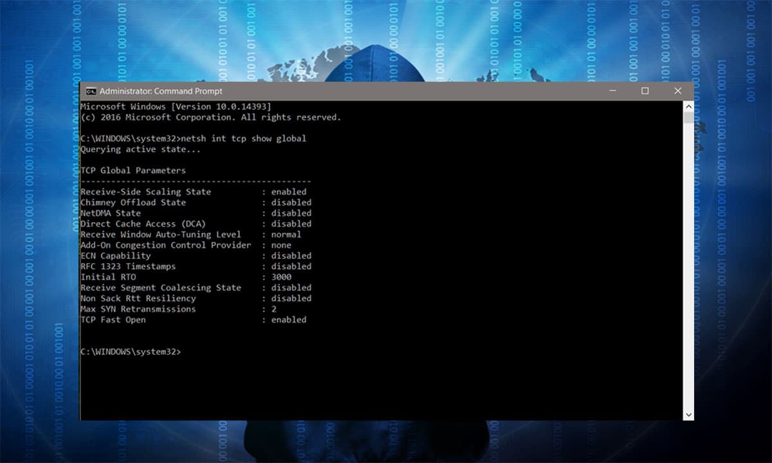The height and width of the screenshot is (463, 772).
Task: Click the 'Administrator: Command Prompt' title text
Action: (x=161, y=91)
